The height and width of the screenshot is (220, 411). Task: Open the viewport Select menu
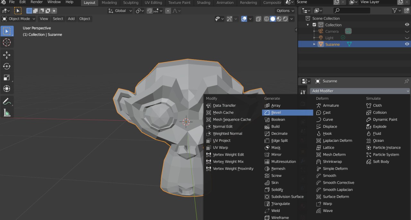tap(58, 19)
